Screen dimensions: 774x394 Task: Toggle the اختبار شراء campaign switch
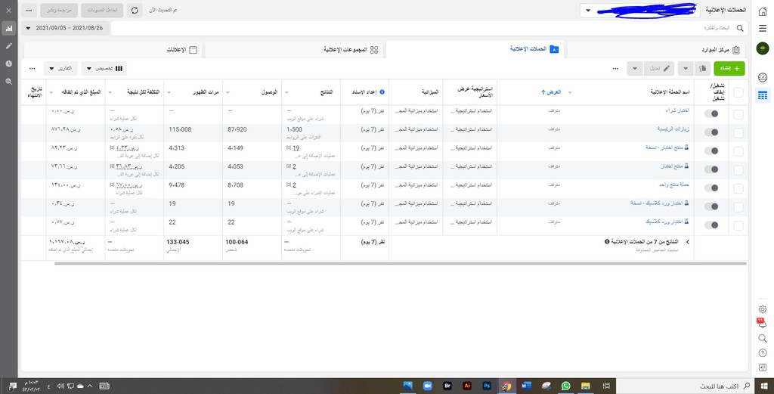coord(711,113)
